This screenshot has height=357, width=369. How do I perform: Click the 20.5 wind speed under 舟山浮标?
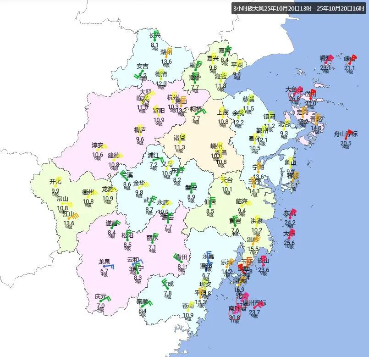pyautogui.click(x=346, y=143)
